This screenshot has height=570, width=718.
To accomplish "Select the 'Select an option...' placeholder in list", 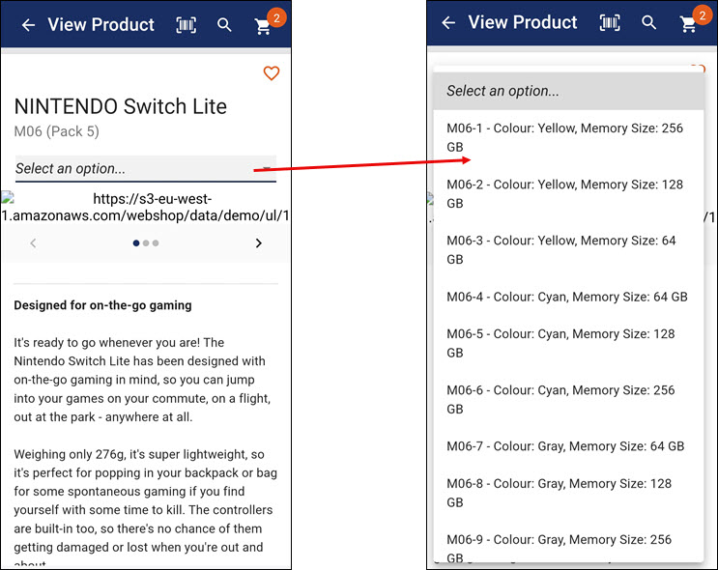I will (x=567, y=91).
